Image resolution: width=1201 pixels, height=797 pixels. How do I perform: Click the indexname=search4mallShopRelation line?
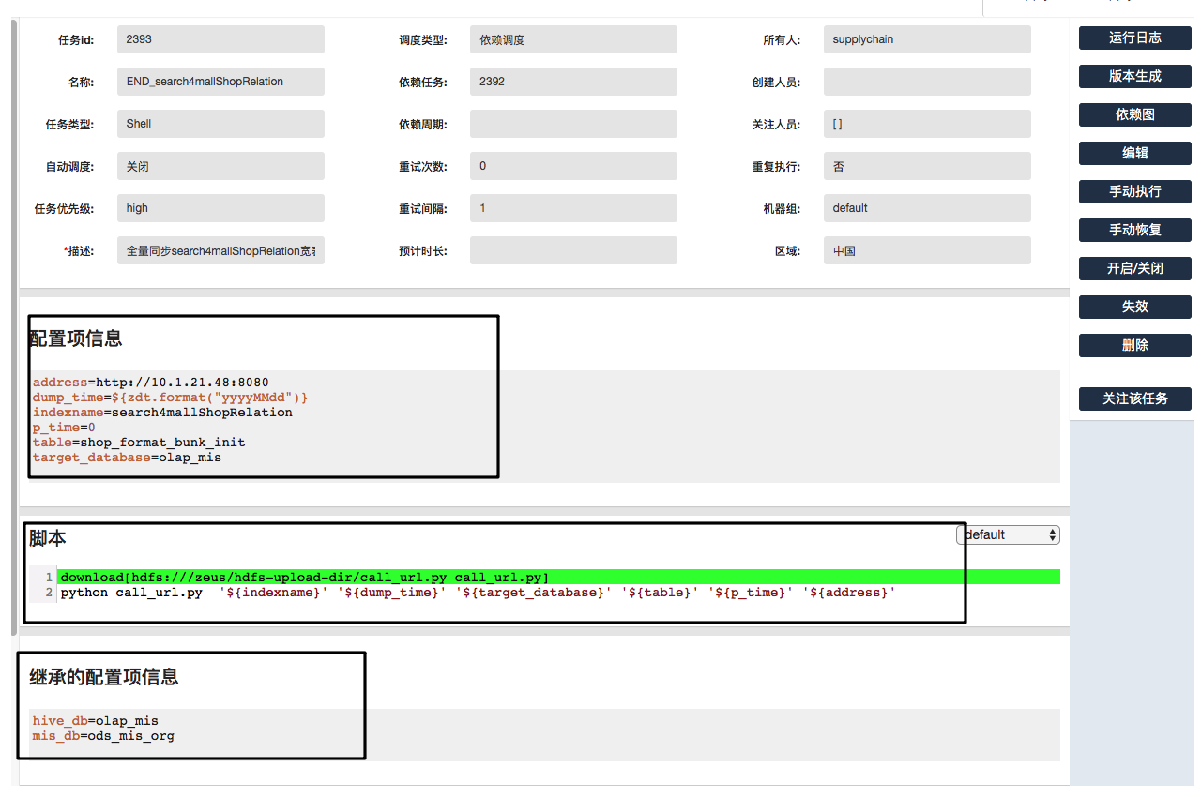pos(162,413)
